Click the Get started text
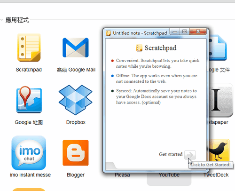This screenshot has width=235, height=191. (171, 154)
